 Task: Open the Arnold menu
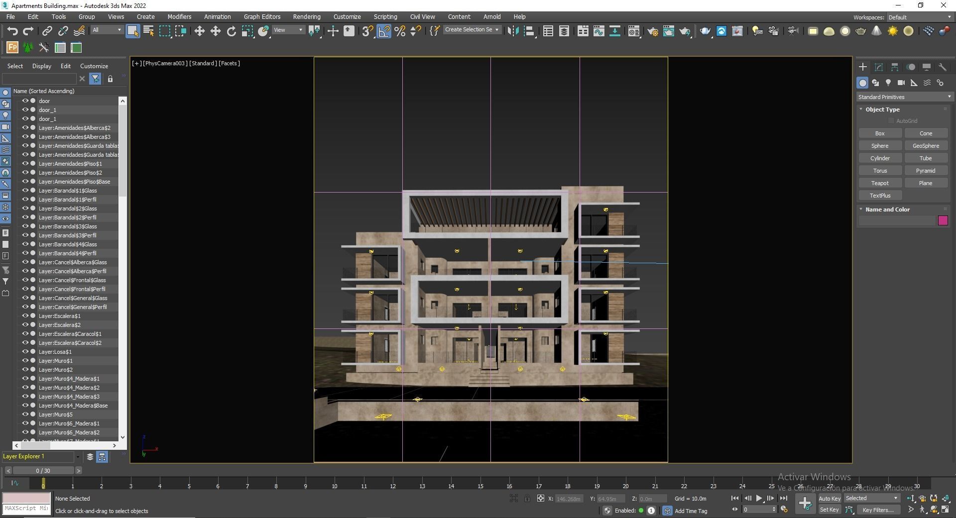pyautogui.click(x=492, y=16)
